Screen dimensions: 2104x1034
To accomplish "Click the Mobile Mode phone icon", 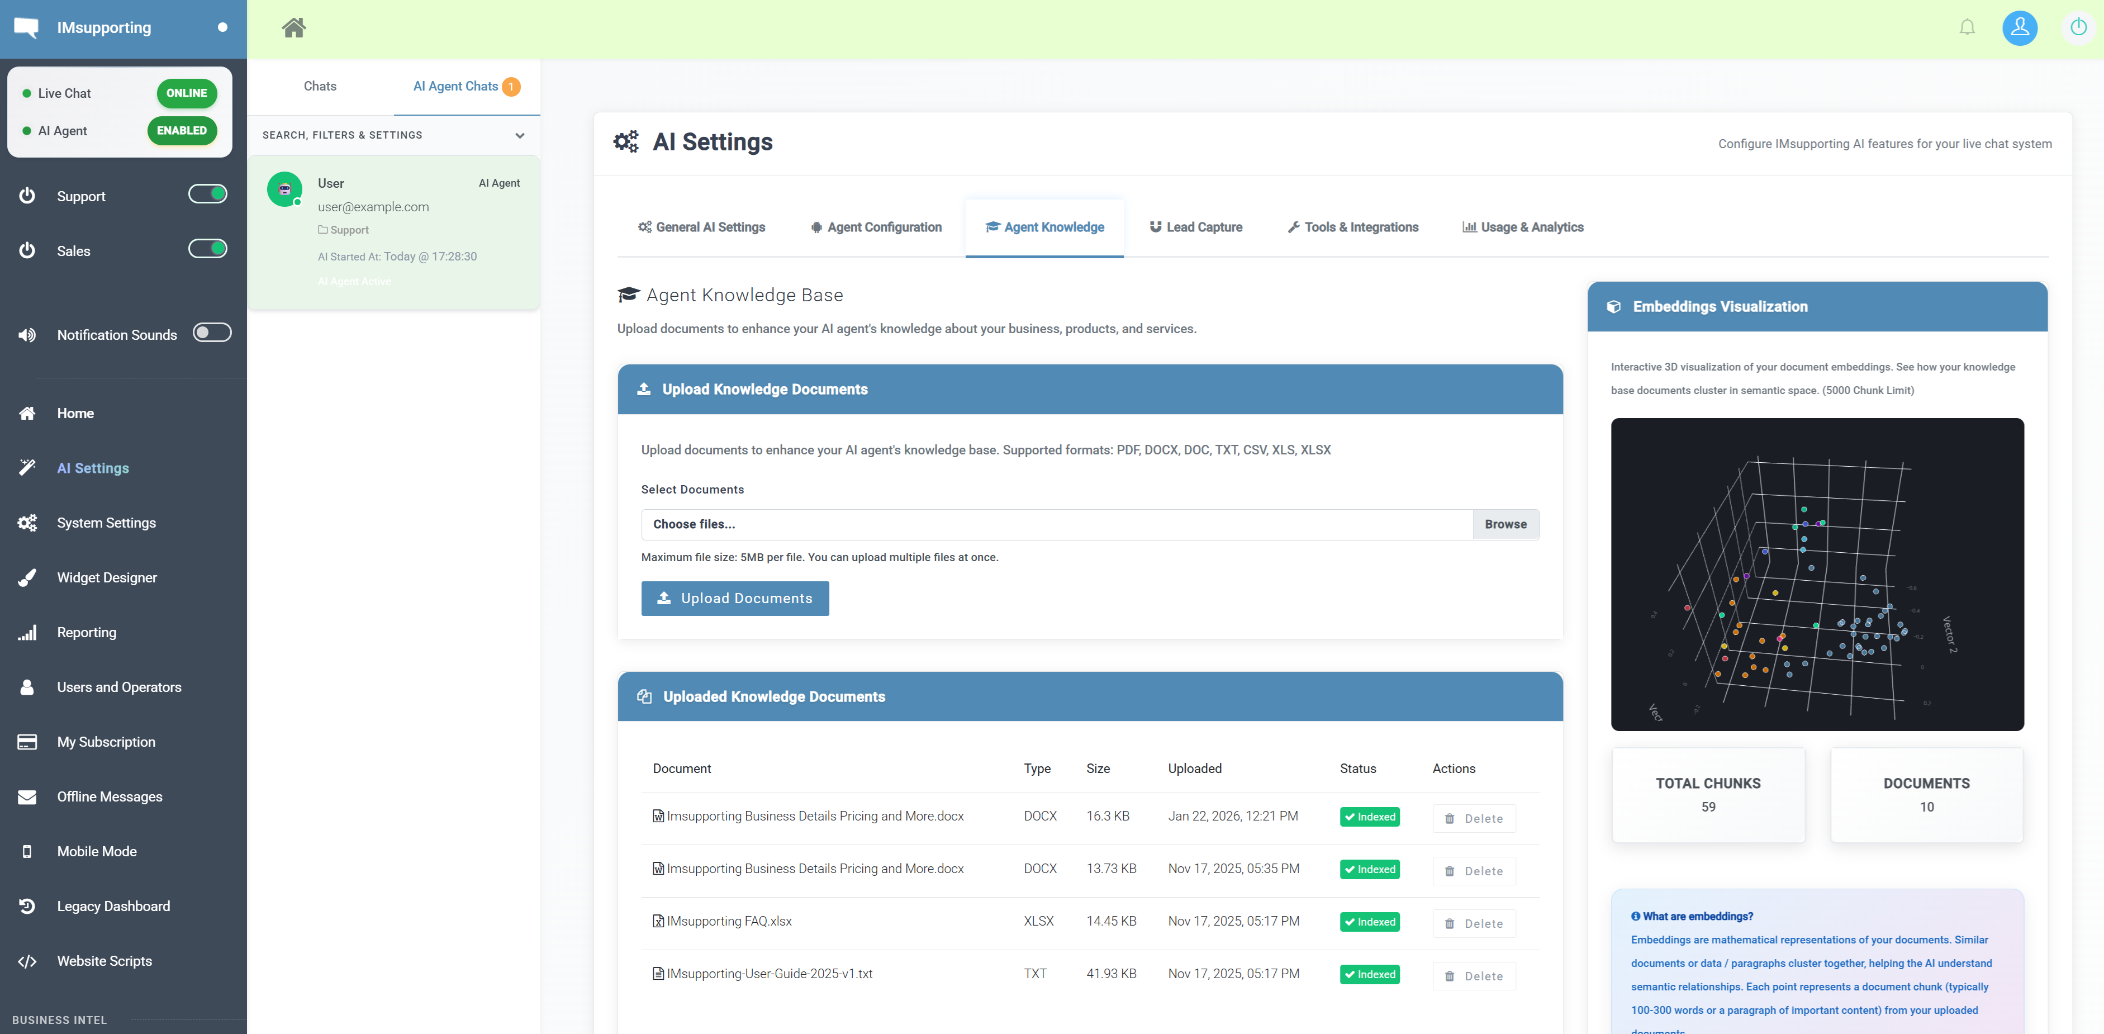I will point(27,851).
